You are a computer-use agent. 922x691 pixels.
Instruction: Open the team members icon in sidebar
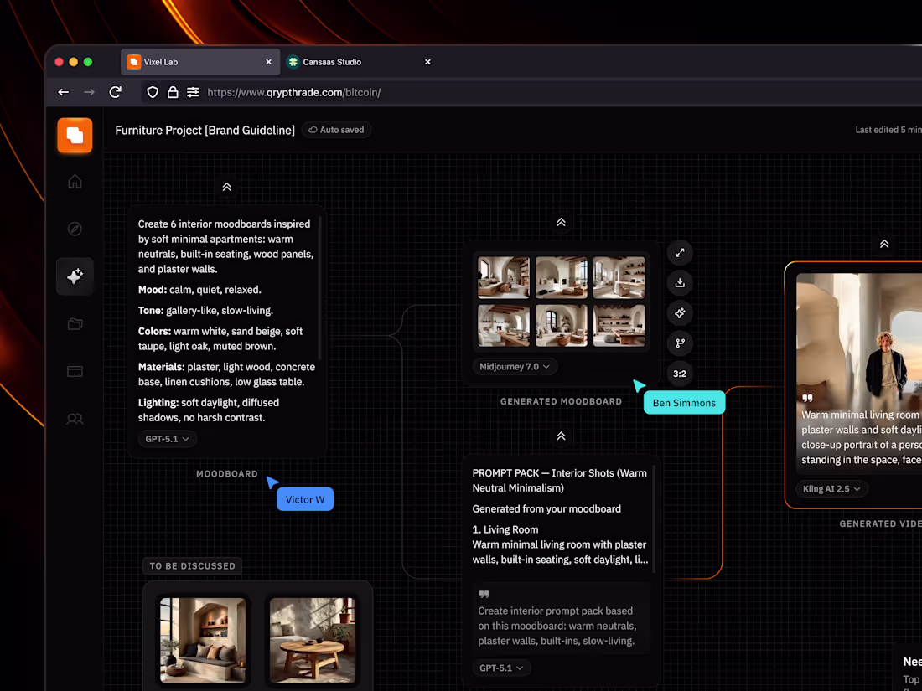(x=75, y=419)
